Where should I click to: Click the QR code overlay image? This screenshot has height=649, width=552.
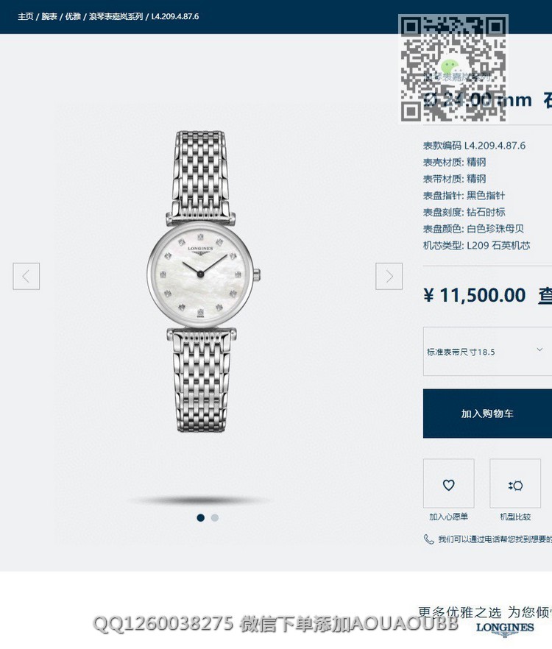click(x=453, y=68)
